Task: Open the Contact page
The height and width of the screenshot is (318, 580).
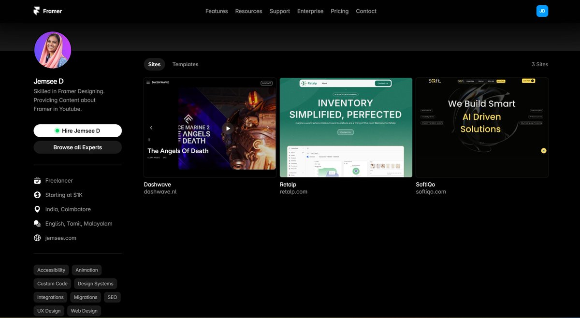Action: (366, 11)
